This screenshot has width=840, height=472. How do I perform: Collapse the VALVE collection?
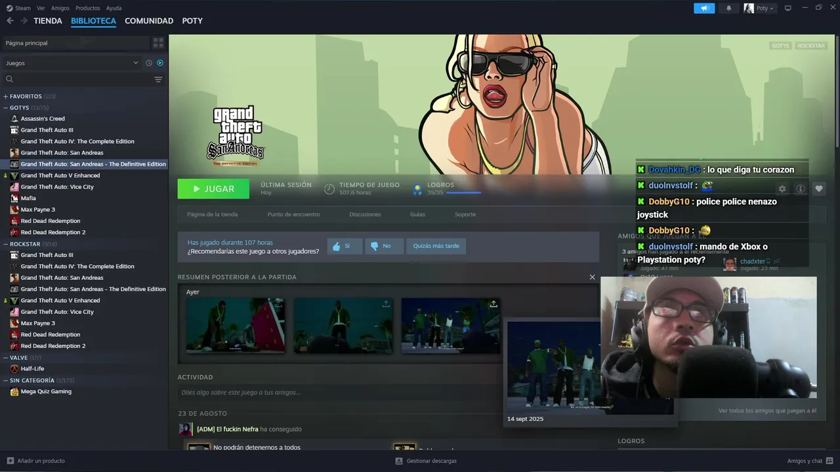(6, 358)
